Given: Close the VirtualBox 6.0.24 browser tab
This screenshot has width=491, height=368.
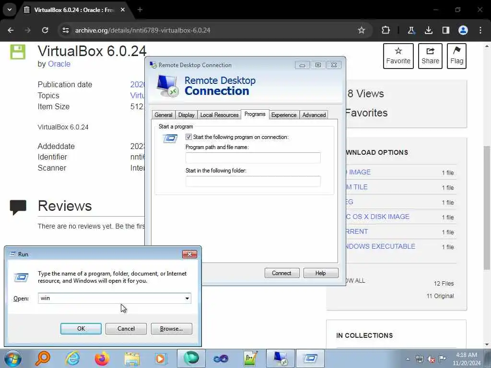Looking at the screenshot, I should tap(123, 10).
